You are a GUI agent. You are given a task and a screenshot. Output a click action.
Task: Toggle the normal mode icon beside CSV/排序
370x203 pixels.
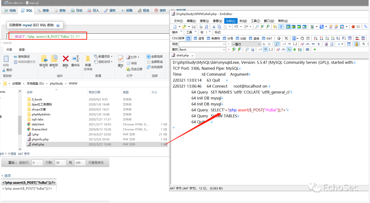[188, 38]
